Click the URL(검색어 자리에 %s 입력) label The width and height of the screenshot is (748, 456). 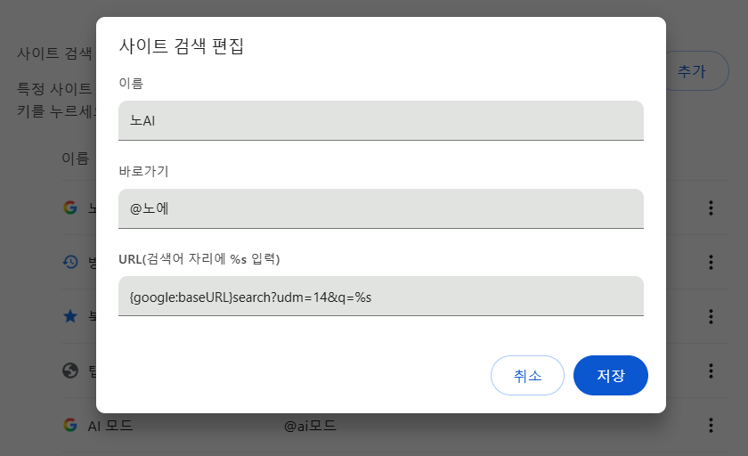(x=199, y=259)
